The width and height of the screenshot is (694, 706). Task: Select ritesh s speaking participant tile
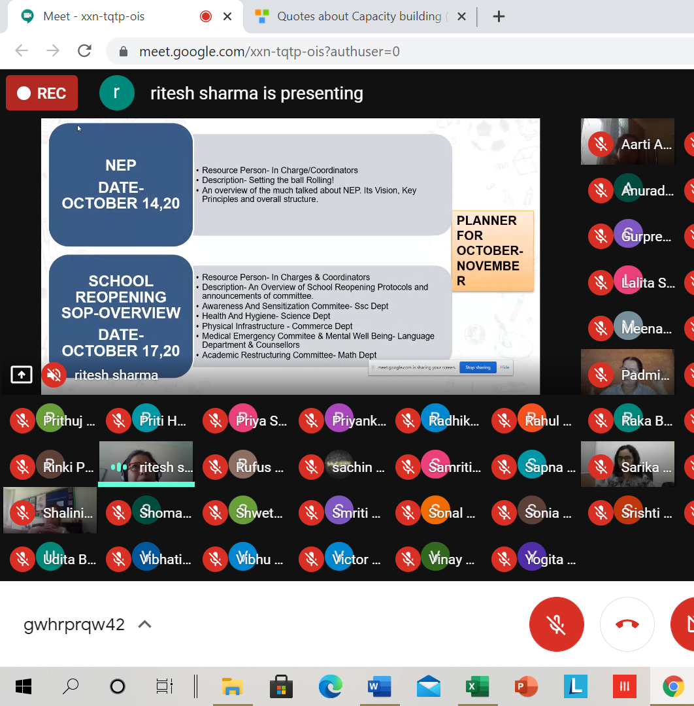(x=146, y=464)
